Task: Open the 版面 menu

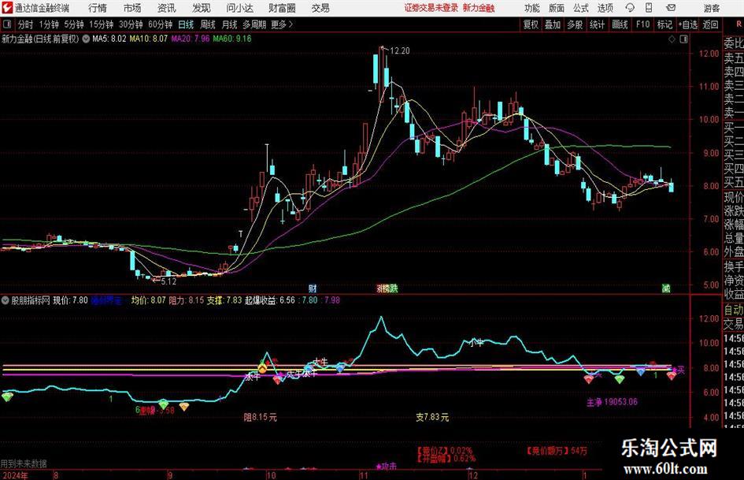Action: click(x=557, y=8)
